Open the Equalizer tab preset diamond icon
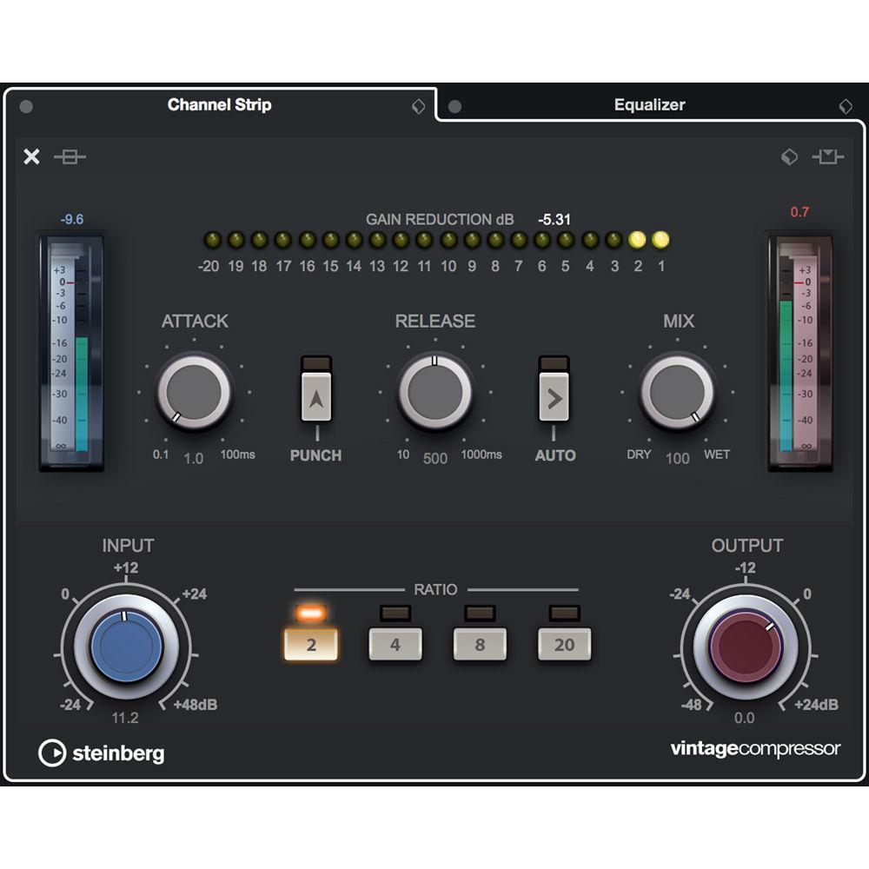Screen dimensions: 869x869 coord(846,107)
